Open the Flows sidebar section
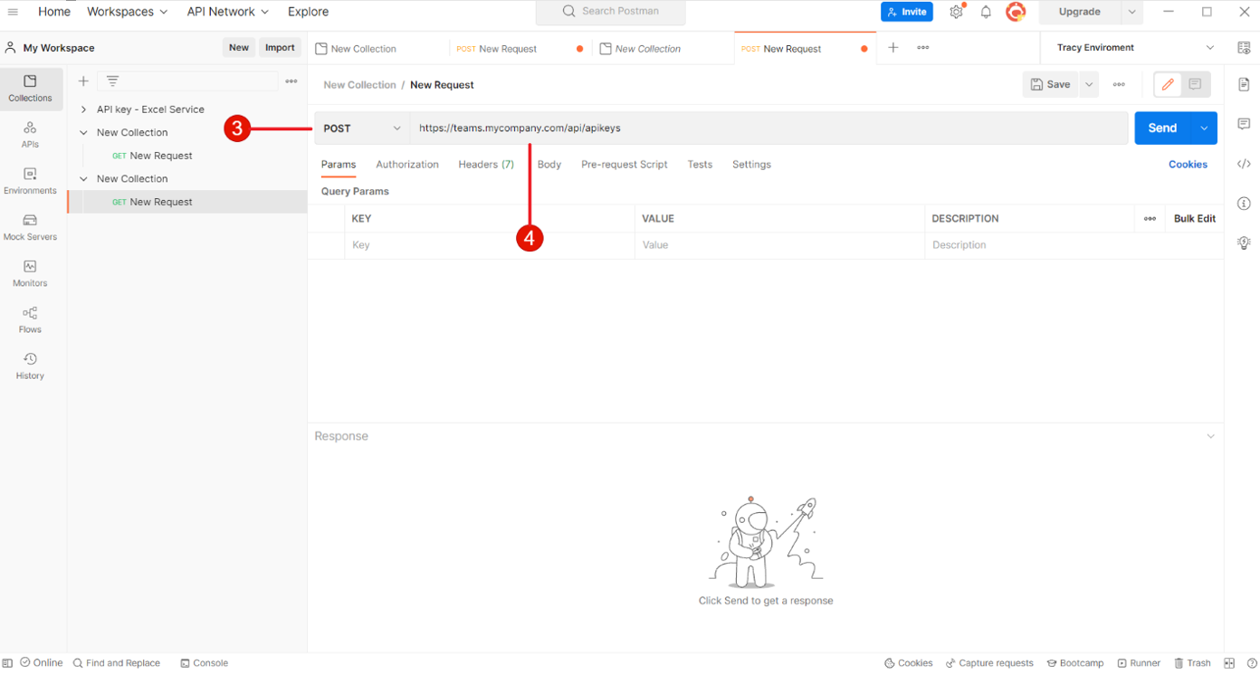The height and width of the screenshot is (674, 1260). pos(30,319)
